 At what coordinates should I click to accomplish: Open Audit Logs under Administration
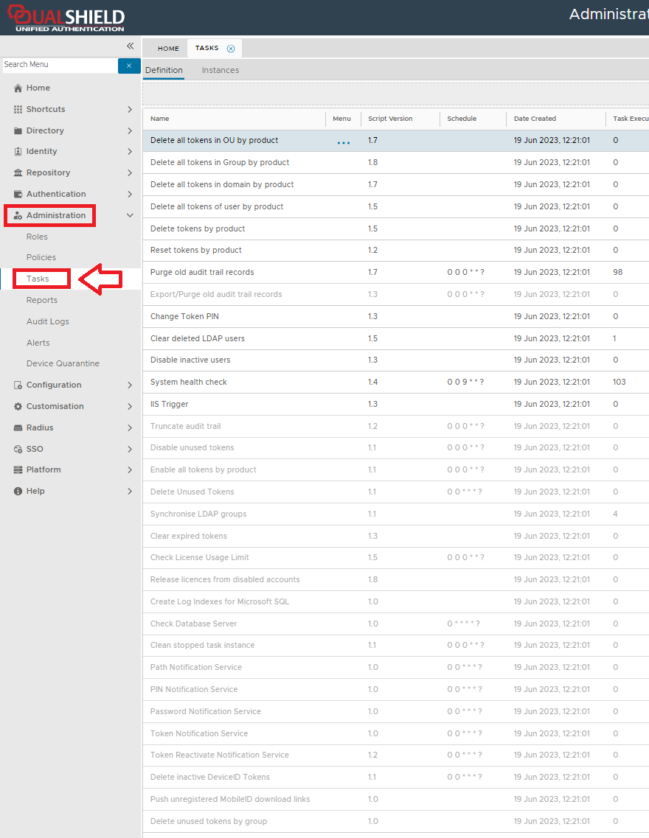(x=48, y=322)
